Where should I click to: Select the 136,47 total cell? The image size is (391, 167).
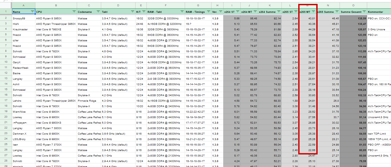coord(353,24)
